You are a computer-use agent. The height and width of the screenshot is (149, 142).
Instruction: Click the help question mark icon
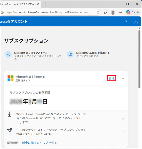tap(126, 22)
